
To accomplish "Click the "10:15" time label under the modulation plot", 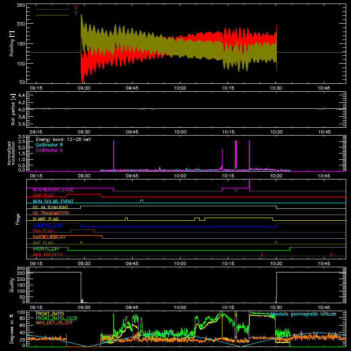I will (228, 176).
